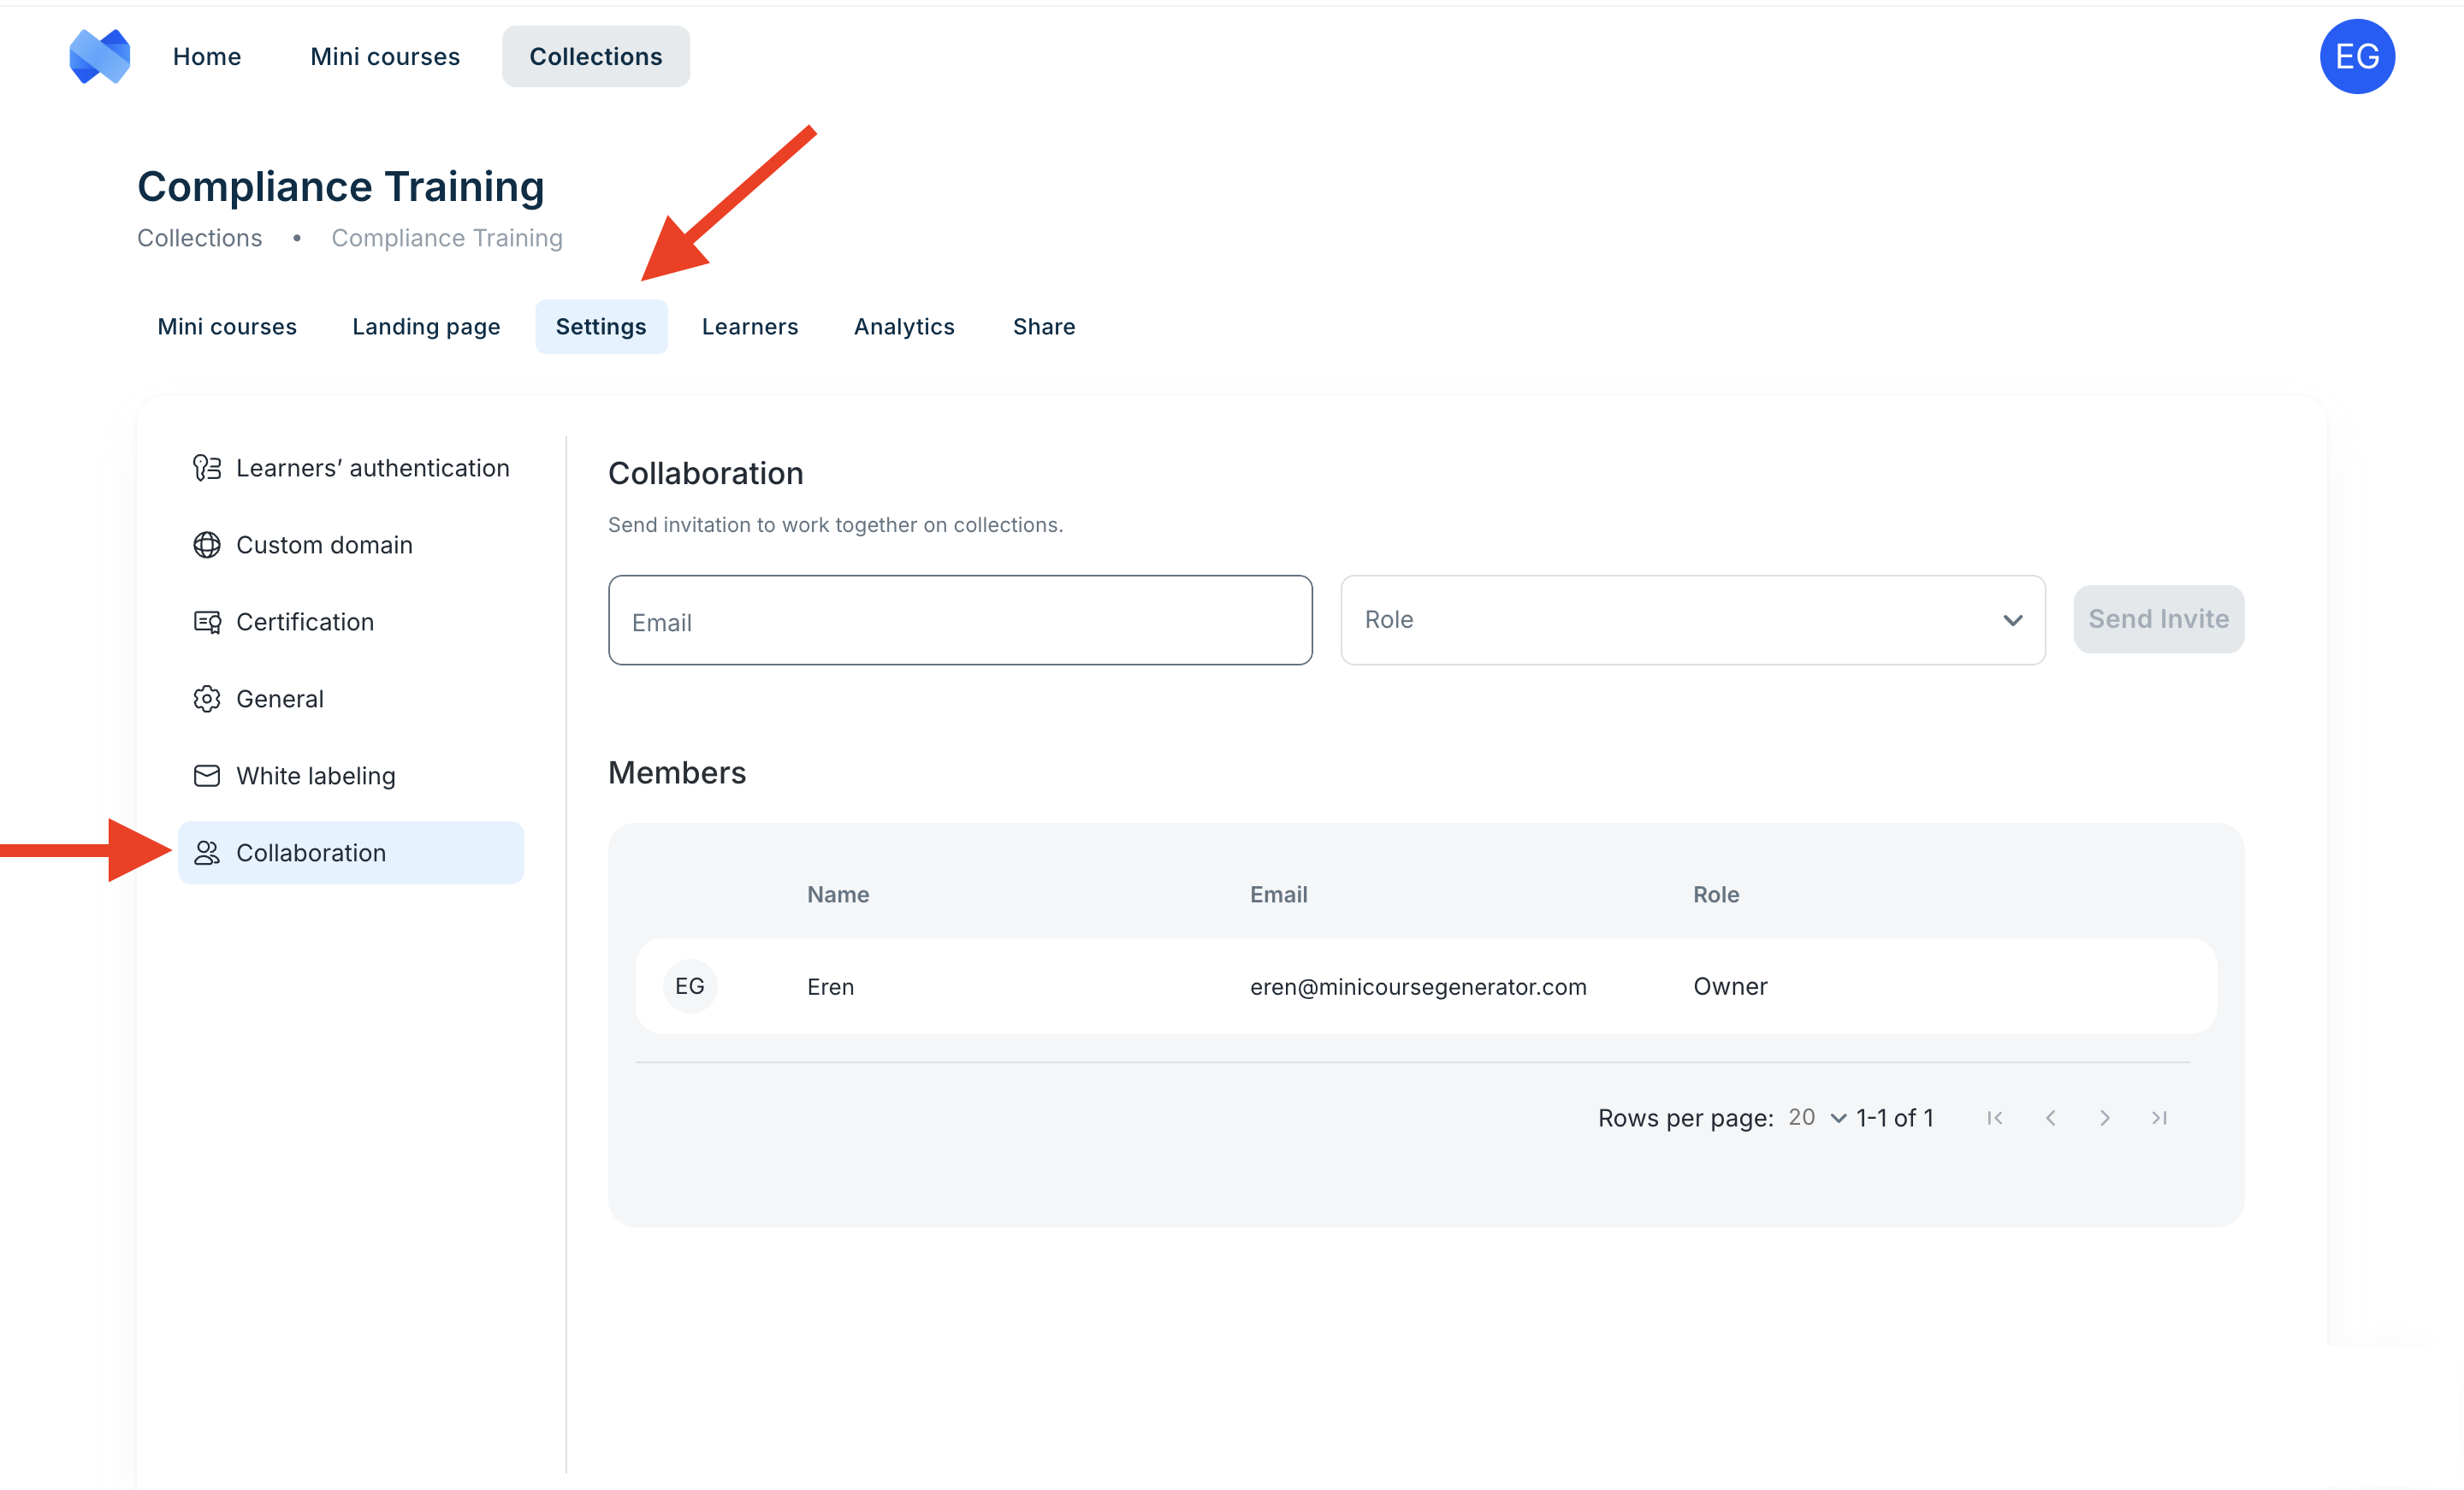Go to the last members page
This screenshot has height=1490, width=2464.
2159,1118
